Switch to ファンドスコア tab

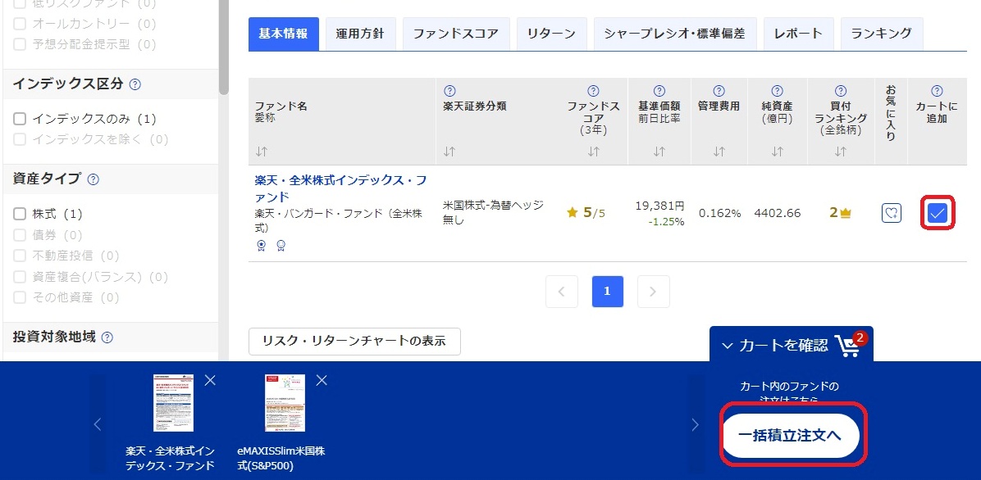tap(456, 34)
